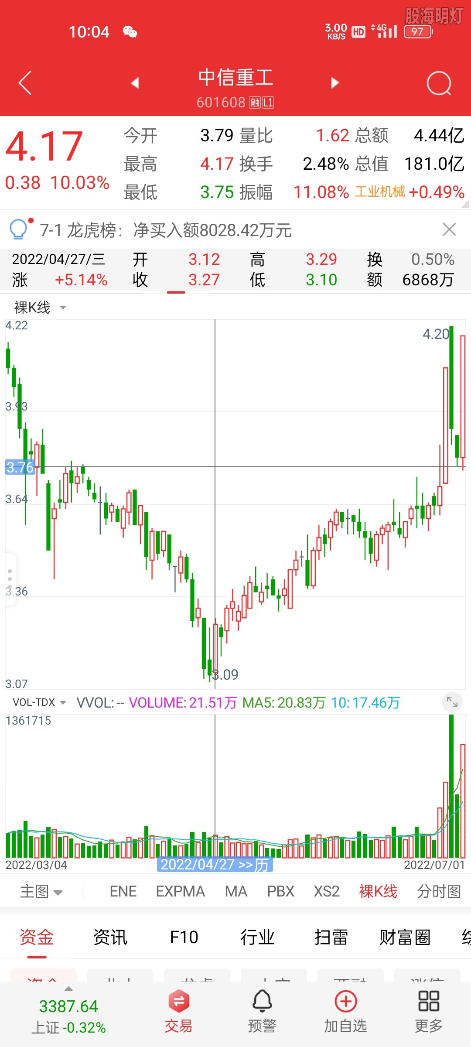Open the search magnifier icon

coord(439,83)
